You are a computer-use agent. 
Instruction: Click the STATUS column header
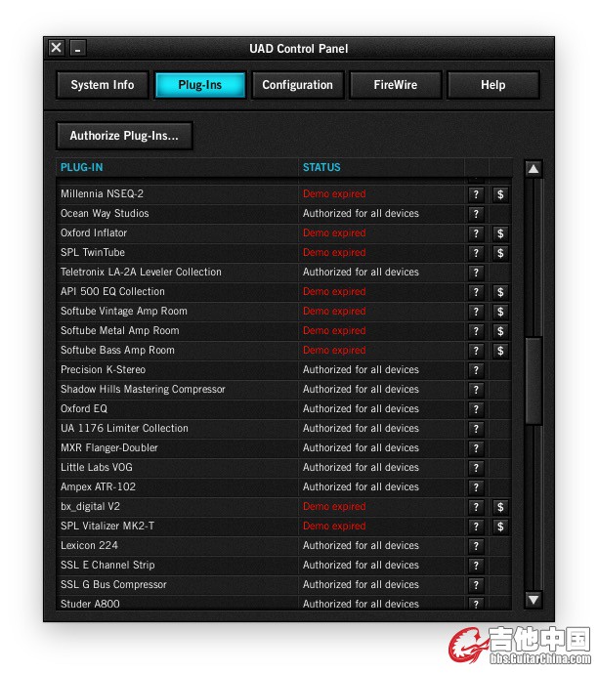[x=321, y=168]
